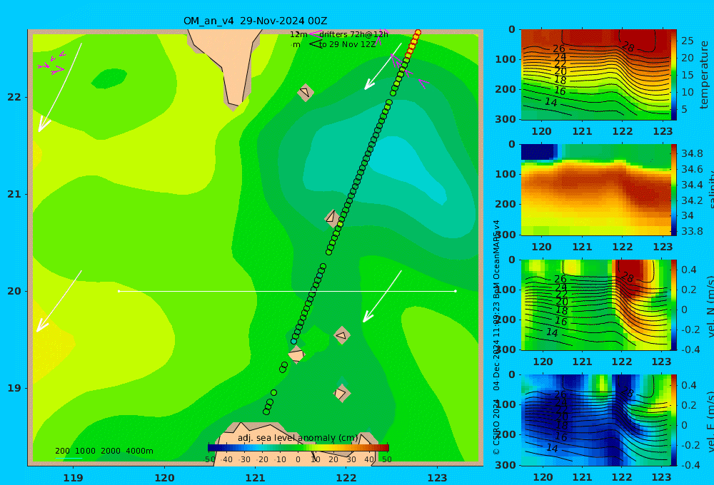
Task: Click the 'vel. N (m/s)' axis label
Action: [710, 306]
